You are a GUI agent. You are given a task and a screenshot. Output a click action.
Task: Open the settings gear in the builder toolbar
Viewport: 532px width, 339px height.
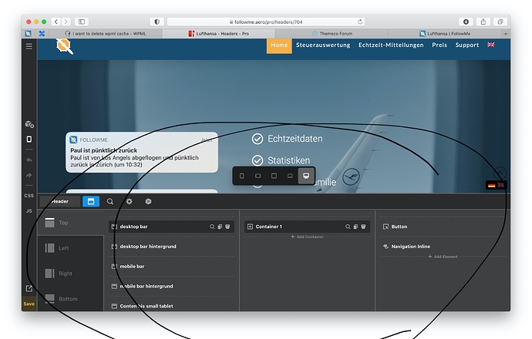130,201
